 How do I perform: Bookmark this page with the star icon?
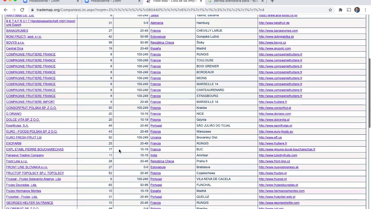[330, 10]
